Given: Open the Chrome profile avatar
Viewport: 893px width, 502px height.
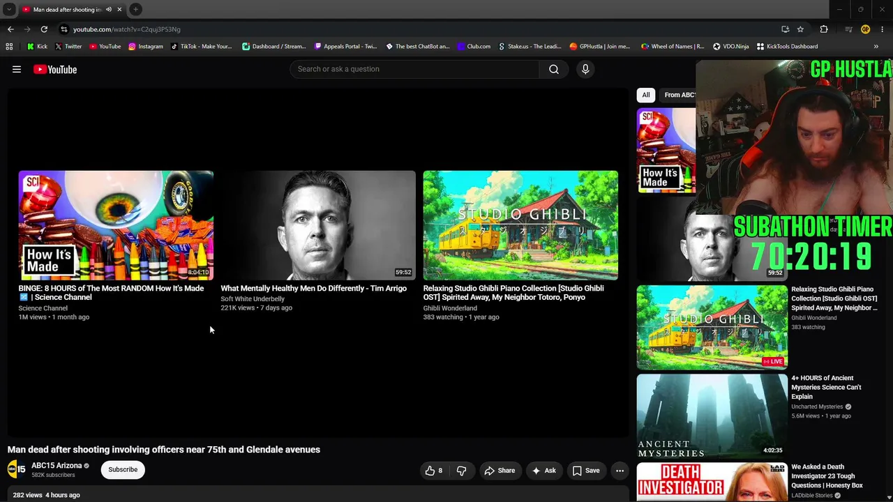Looking at the screenshot, I should pyautogui.click(x=865, y=29).
